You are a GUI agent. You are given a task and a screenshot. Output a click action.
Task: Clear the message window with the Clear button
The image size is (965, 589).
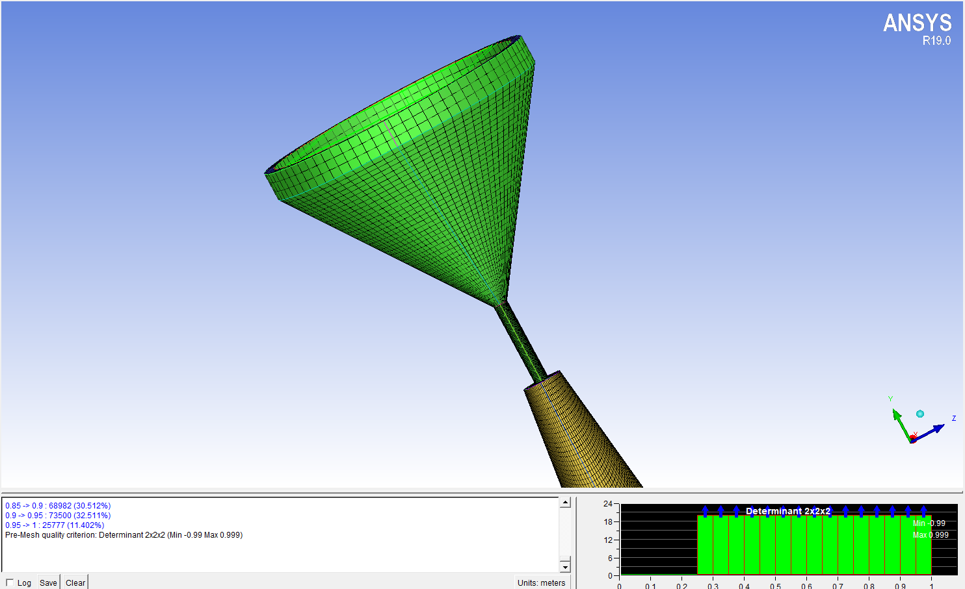tap(75, 583)
